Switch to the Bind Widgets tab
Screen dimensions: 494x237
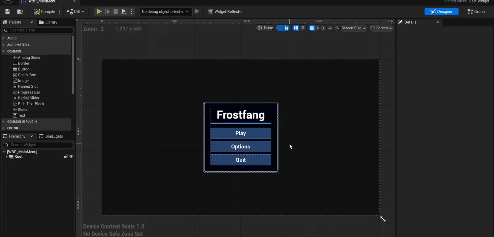click(x=51, y=136)
